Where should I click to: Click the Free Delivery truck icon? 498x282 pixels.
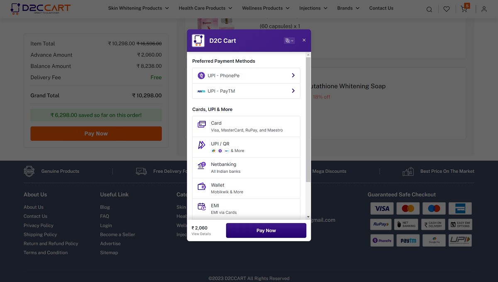point(141,171)
